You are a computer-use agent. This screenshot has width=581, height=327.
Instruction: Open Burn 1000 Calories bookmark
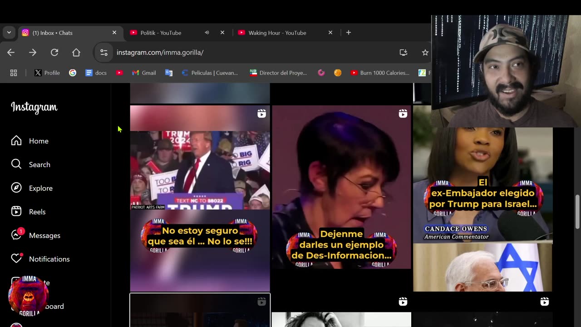(x=380, y=73)
